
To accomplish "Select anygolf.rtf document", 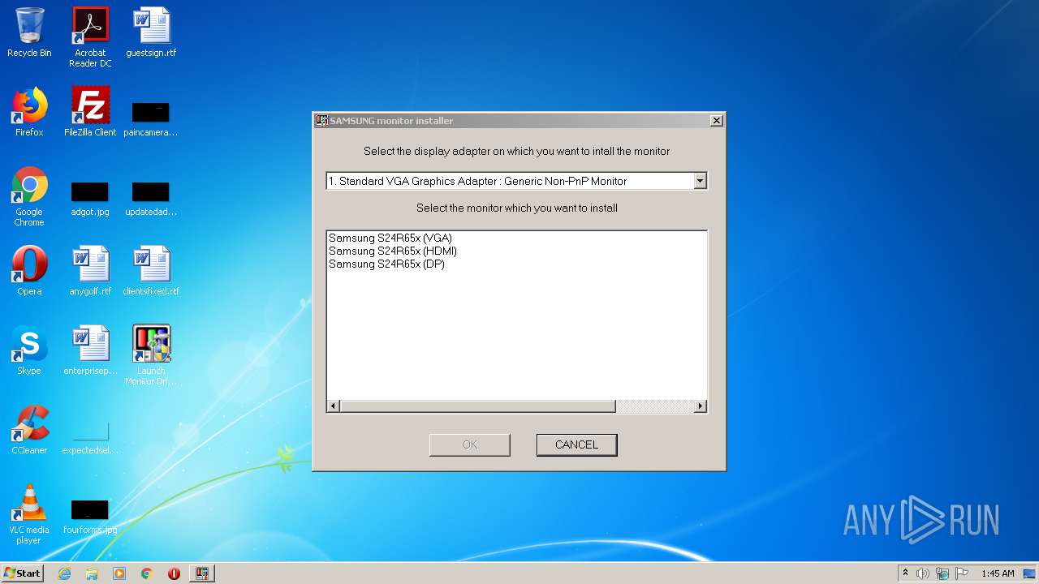I will point(90,271).
